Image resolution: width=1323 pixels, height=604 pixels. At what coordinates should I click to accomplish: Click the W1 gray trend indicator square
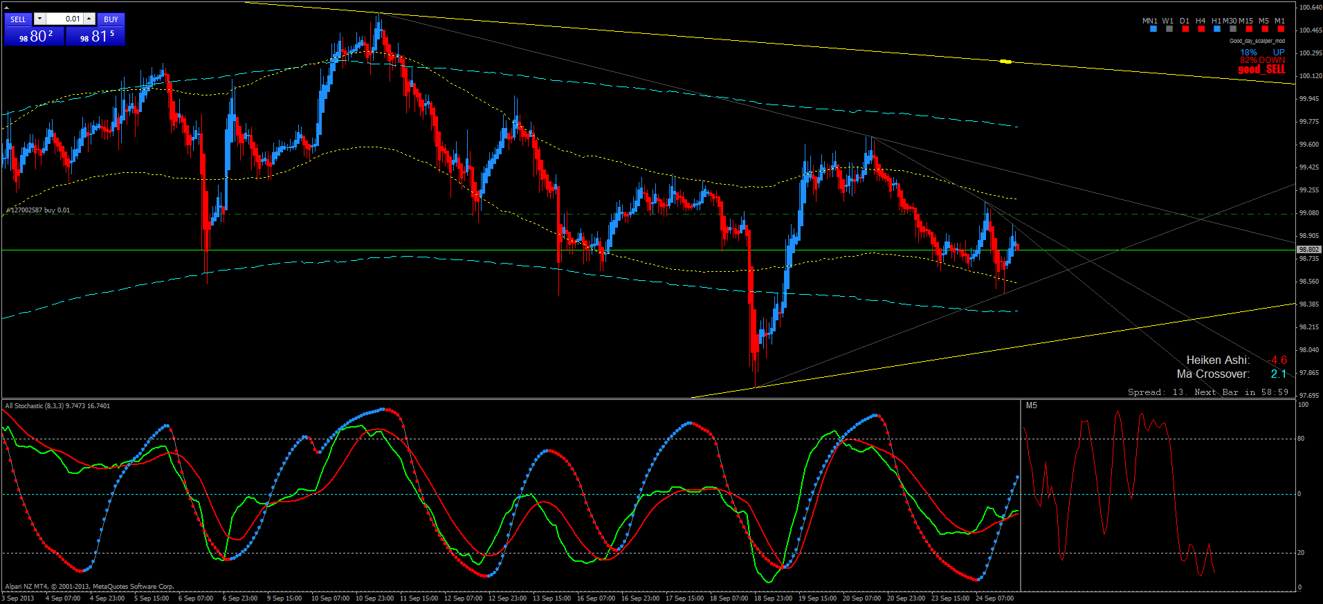tap(1169, 29)
